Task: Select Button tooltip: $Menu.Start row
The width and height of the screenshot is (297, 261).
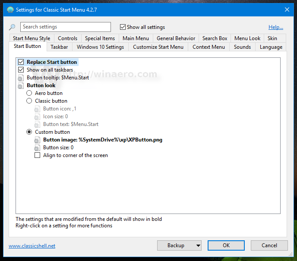Action: click(x=58, y=78)
